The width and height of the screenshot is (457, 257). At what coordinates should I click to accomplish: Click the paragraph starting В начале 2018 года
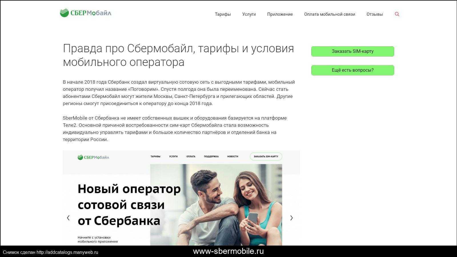[x=179, y=93]
